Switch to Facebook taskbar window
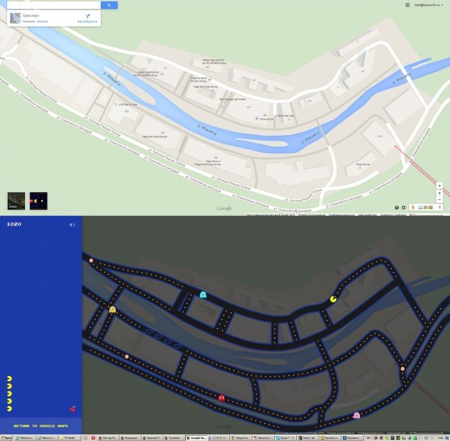Viewport: 450px width, 441px height. coord(174,438)
